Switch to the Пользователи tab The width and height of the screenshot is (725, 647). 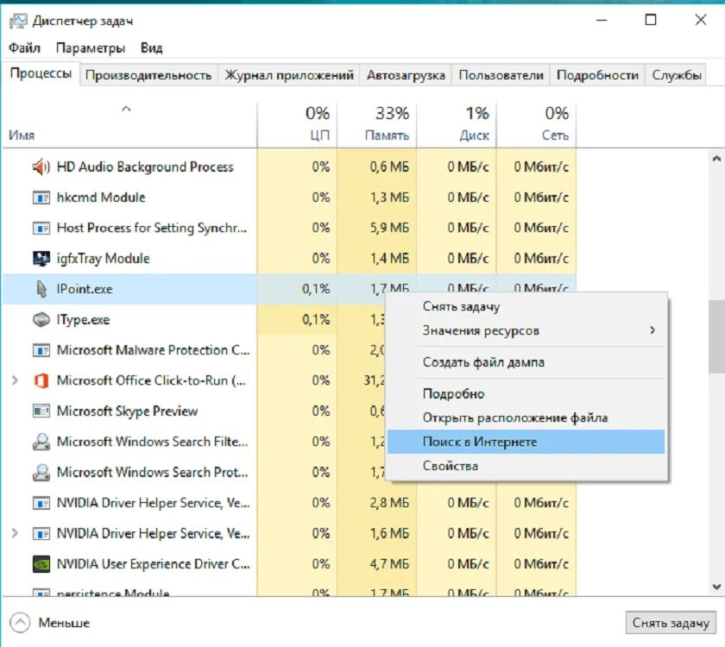coord(501,75)
